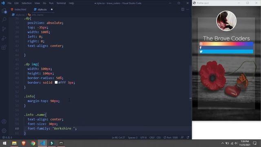The width and height of the screenshot is (261, 147).
Task: Open the Selection menu
Action: pos(27,3)
